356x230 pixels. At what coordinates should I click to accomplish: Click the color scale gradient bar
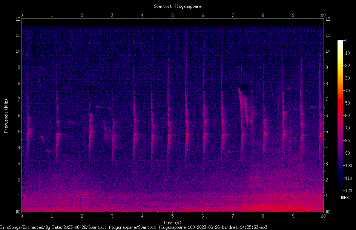(x=340, y=115)
